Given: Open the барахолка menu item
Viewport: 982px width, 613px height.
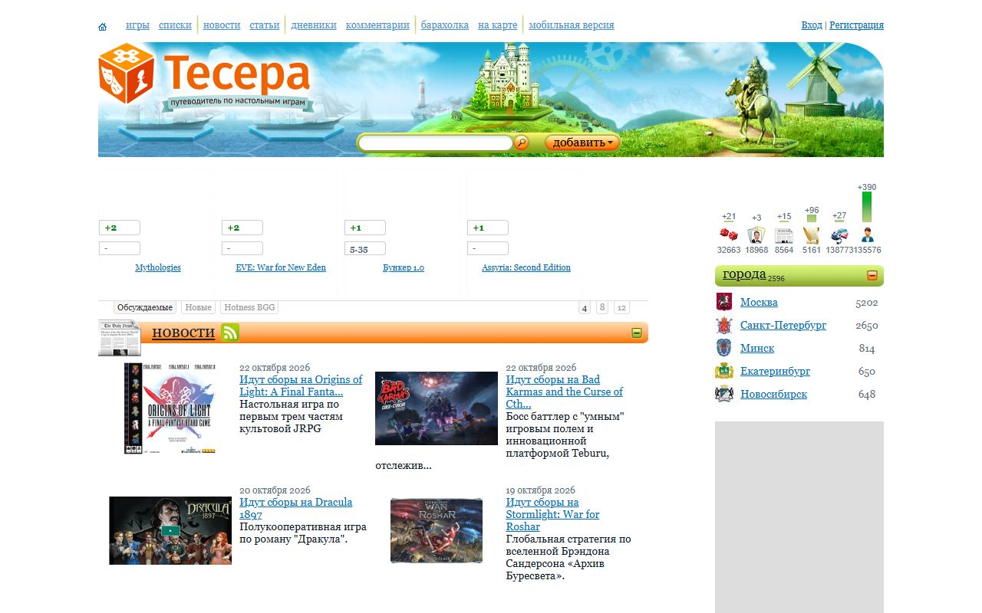Looking at the screenshot, I should tap(445, 25).
